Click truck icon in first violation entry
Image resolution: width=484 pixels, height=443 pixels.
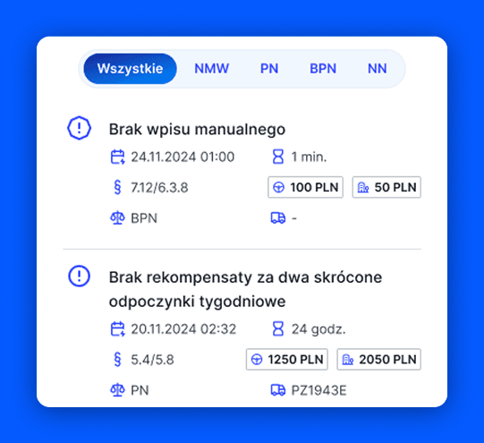(278, 218)
